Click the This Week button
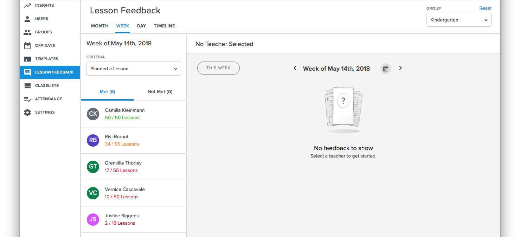Viewport: 520px width, 237px height. point(218,68)
